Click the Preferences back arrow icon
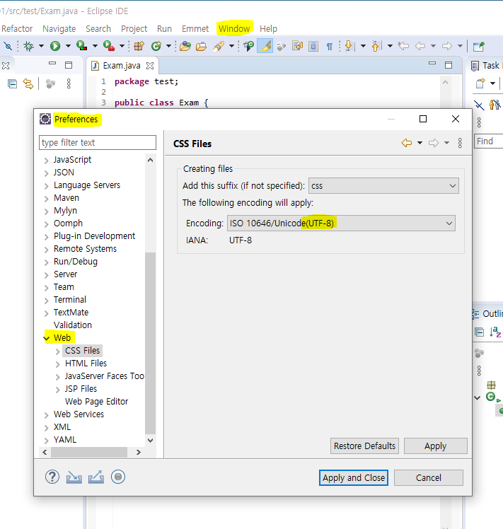503x529 pixels. [407, 143]
